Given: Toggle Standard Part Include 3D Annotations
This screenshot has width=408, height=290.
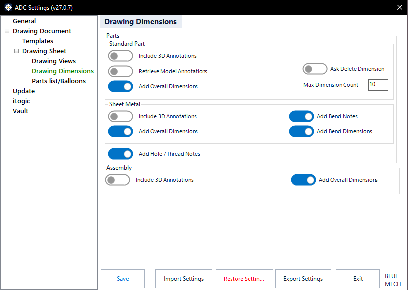Looking at the screenshot, I should (120, 56).
